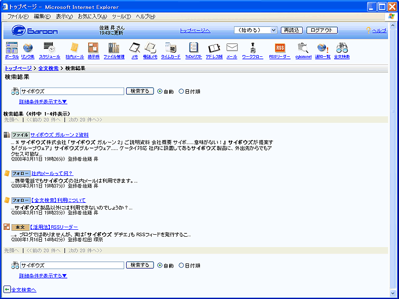
Task: Open the タイムカード timecard icon
Action: [171, 47]
